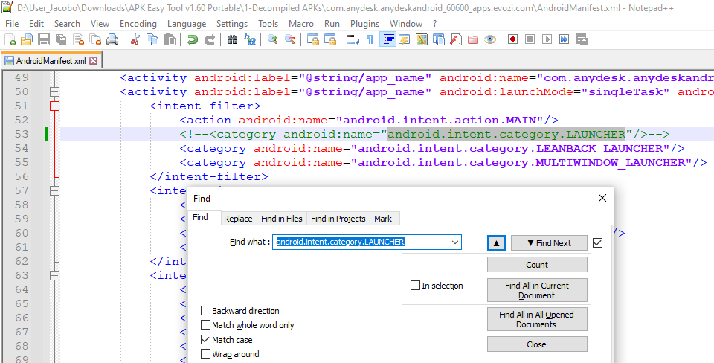714x363 pixels.
Task: Toggle word wrap toolbar icon
Action: pyautogui.click(x=353, y=39)
